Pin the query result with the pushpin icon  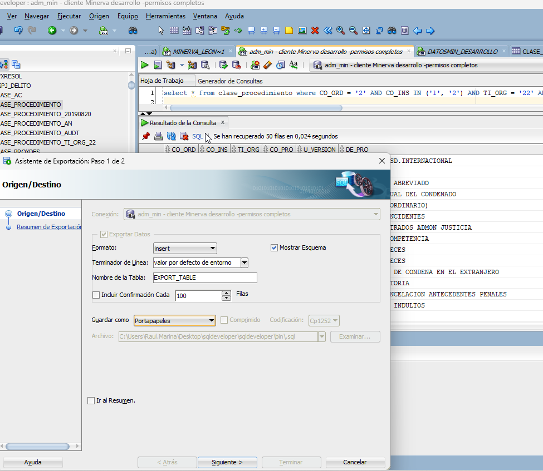146,136
